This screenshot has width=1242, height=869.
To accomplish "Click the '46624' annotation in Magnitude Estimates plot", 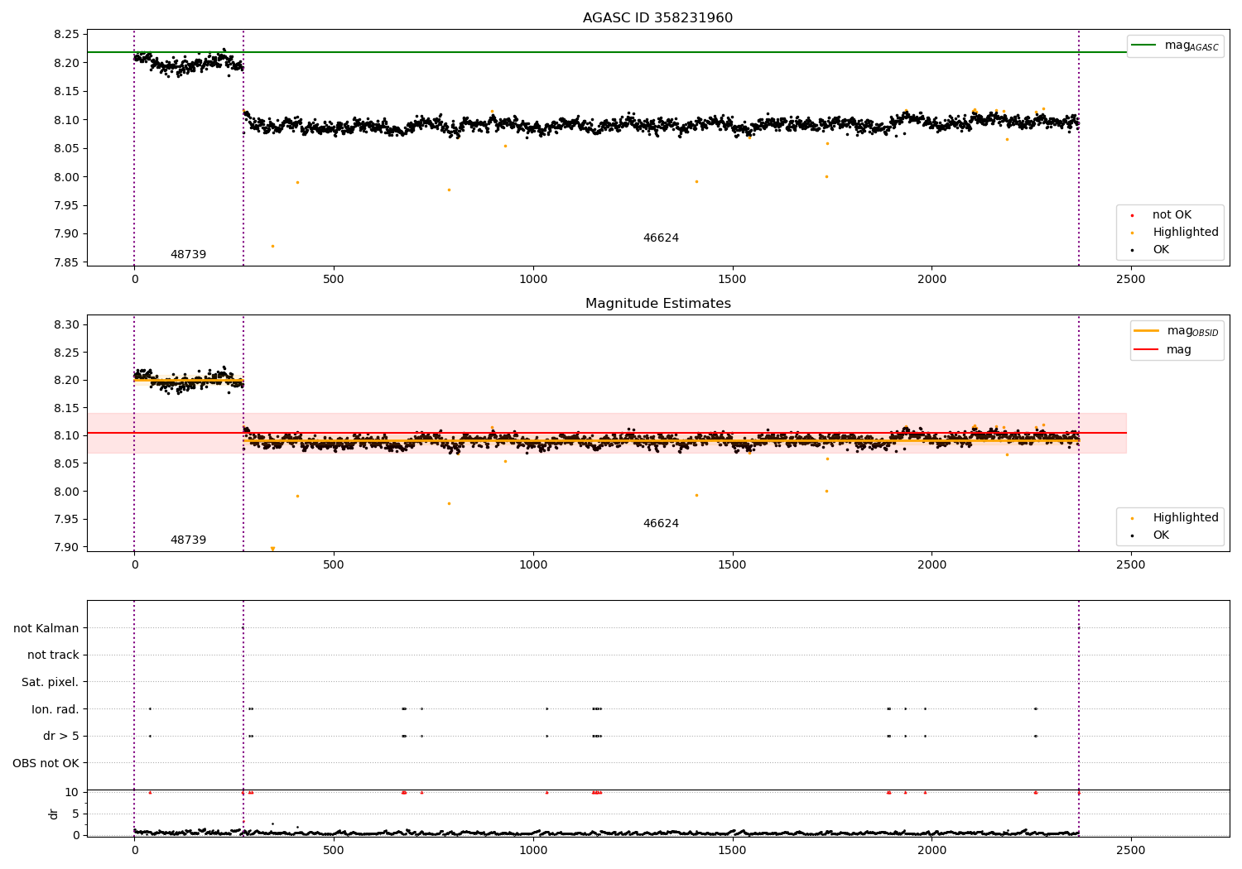I will tap(661, 524).
